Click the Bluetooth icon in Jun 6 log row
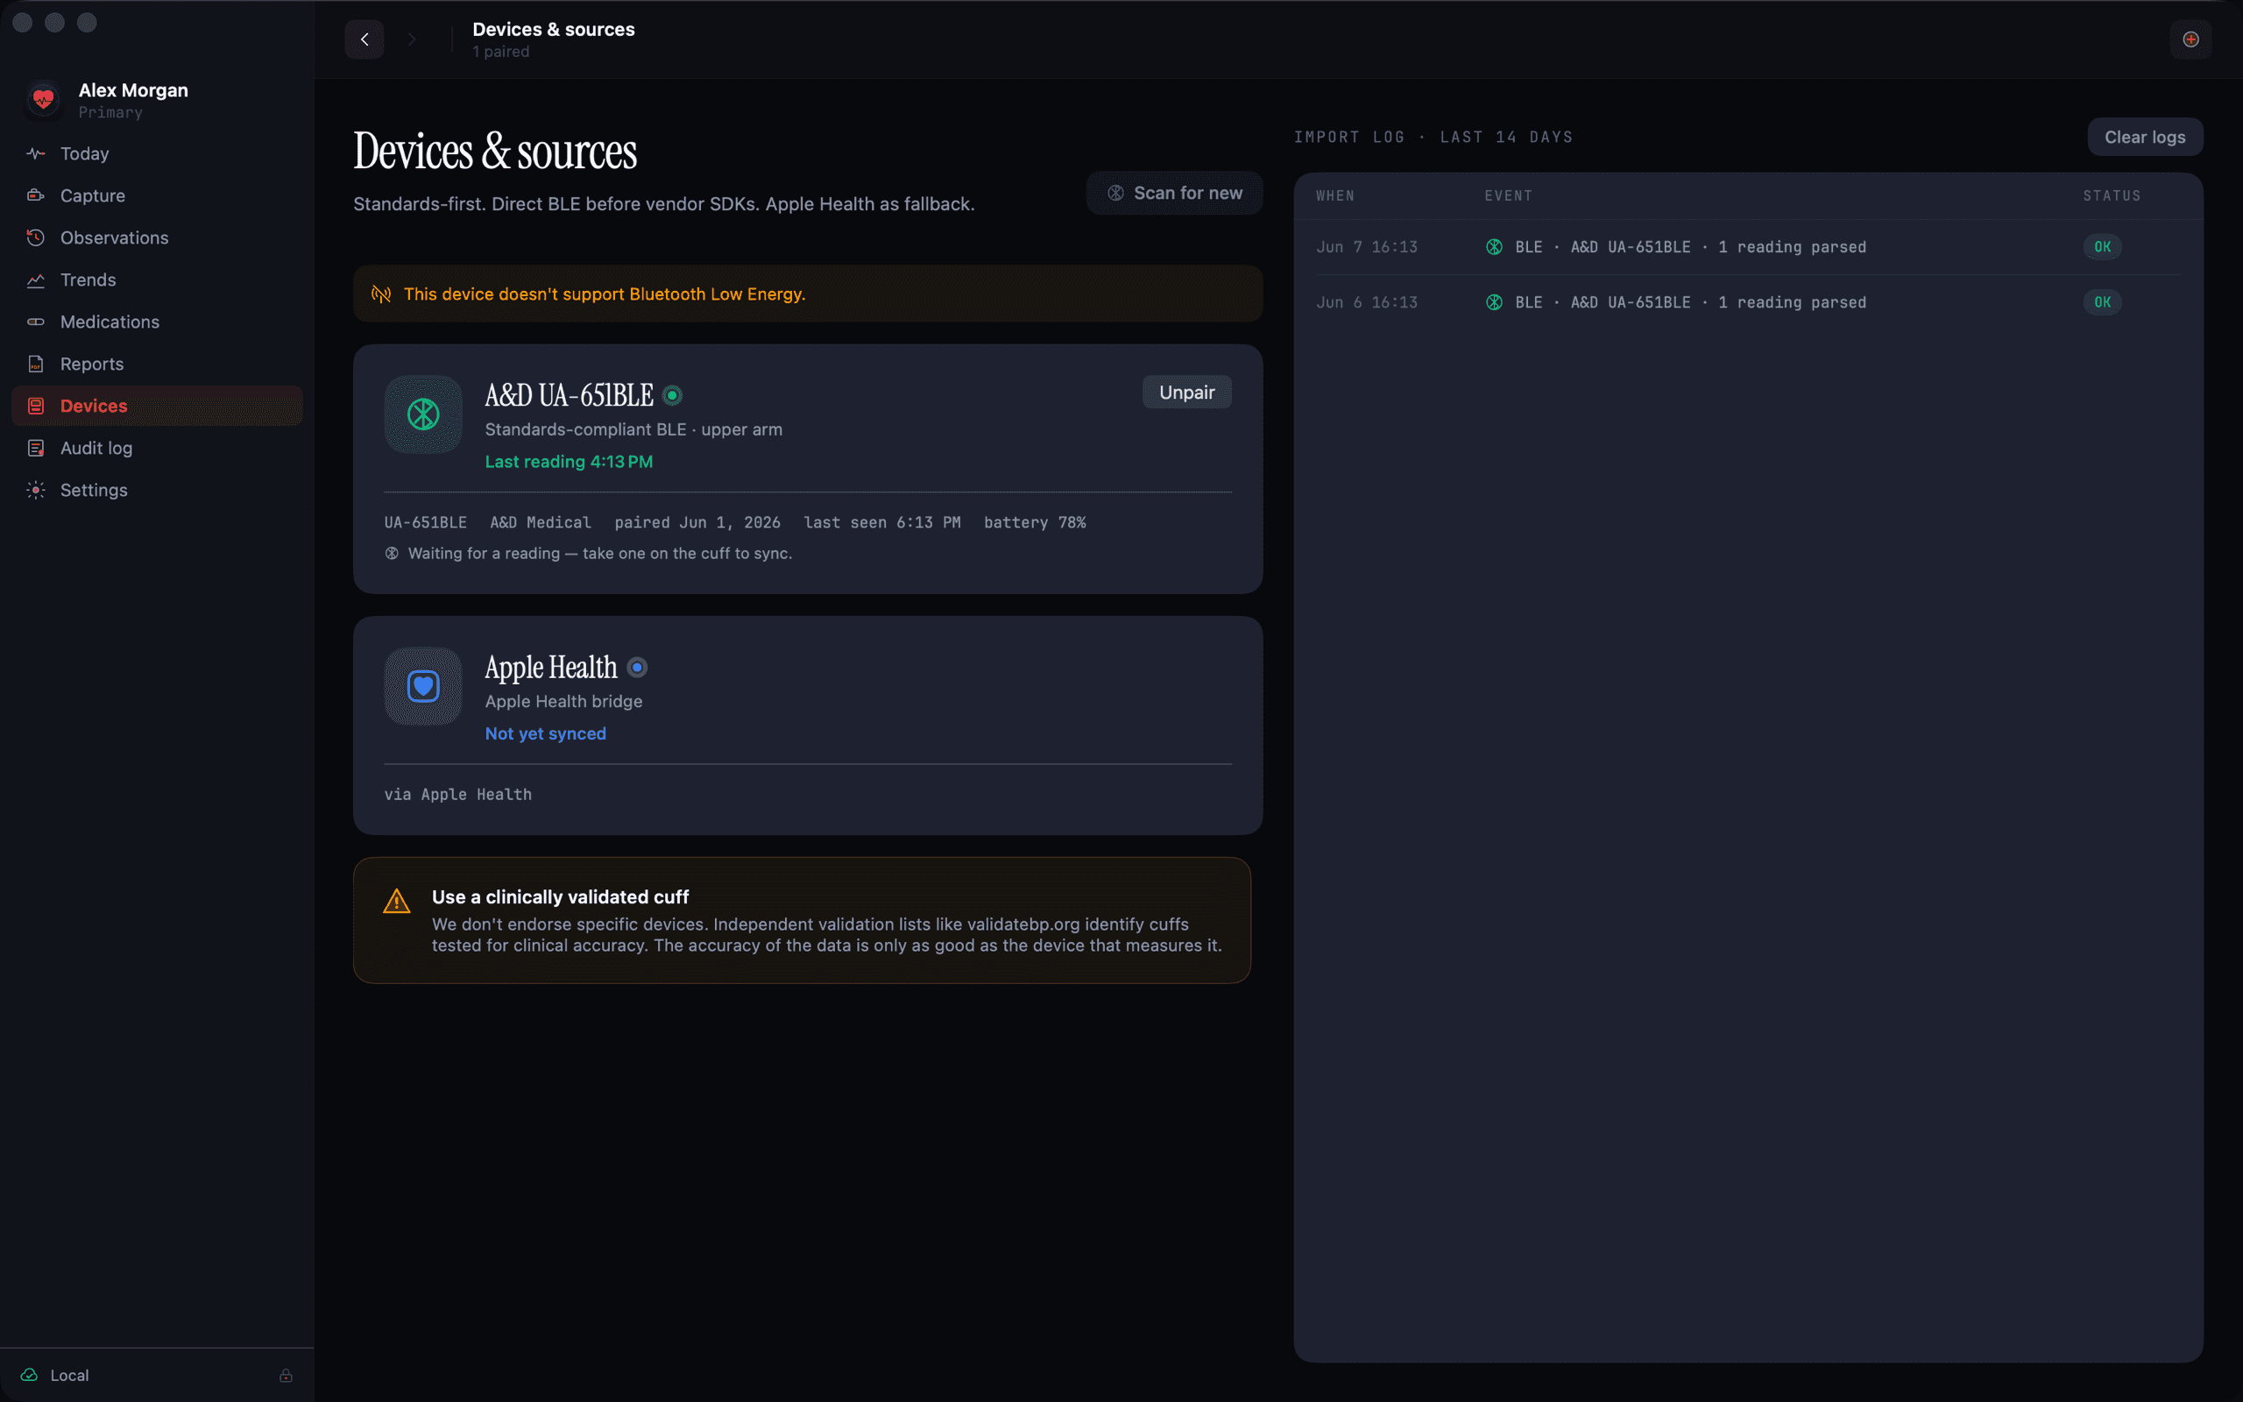 tap(1494, 302)
